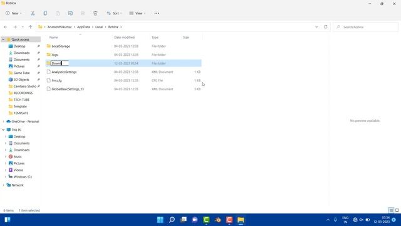Switch to large thumbnails view icon

click(397, 210)
